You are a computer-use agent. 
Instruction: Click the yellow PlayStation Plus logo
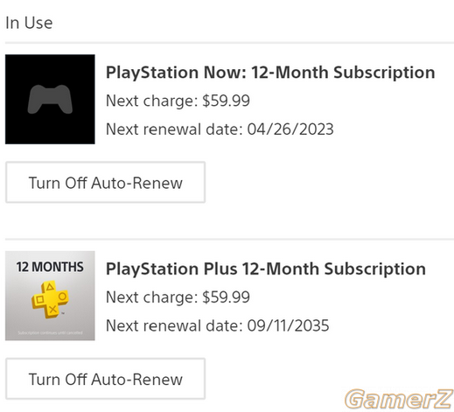coord(50,299)
